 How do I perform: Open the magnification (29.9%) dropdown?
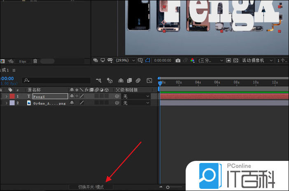click(126, 60)
